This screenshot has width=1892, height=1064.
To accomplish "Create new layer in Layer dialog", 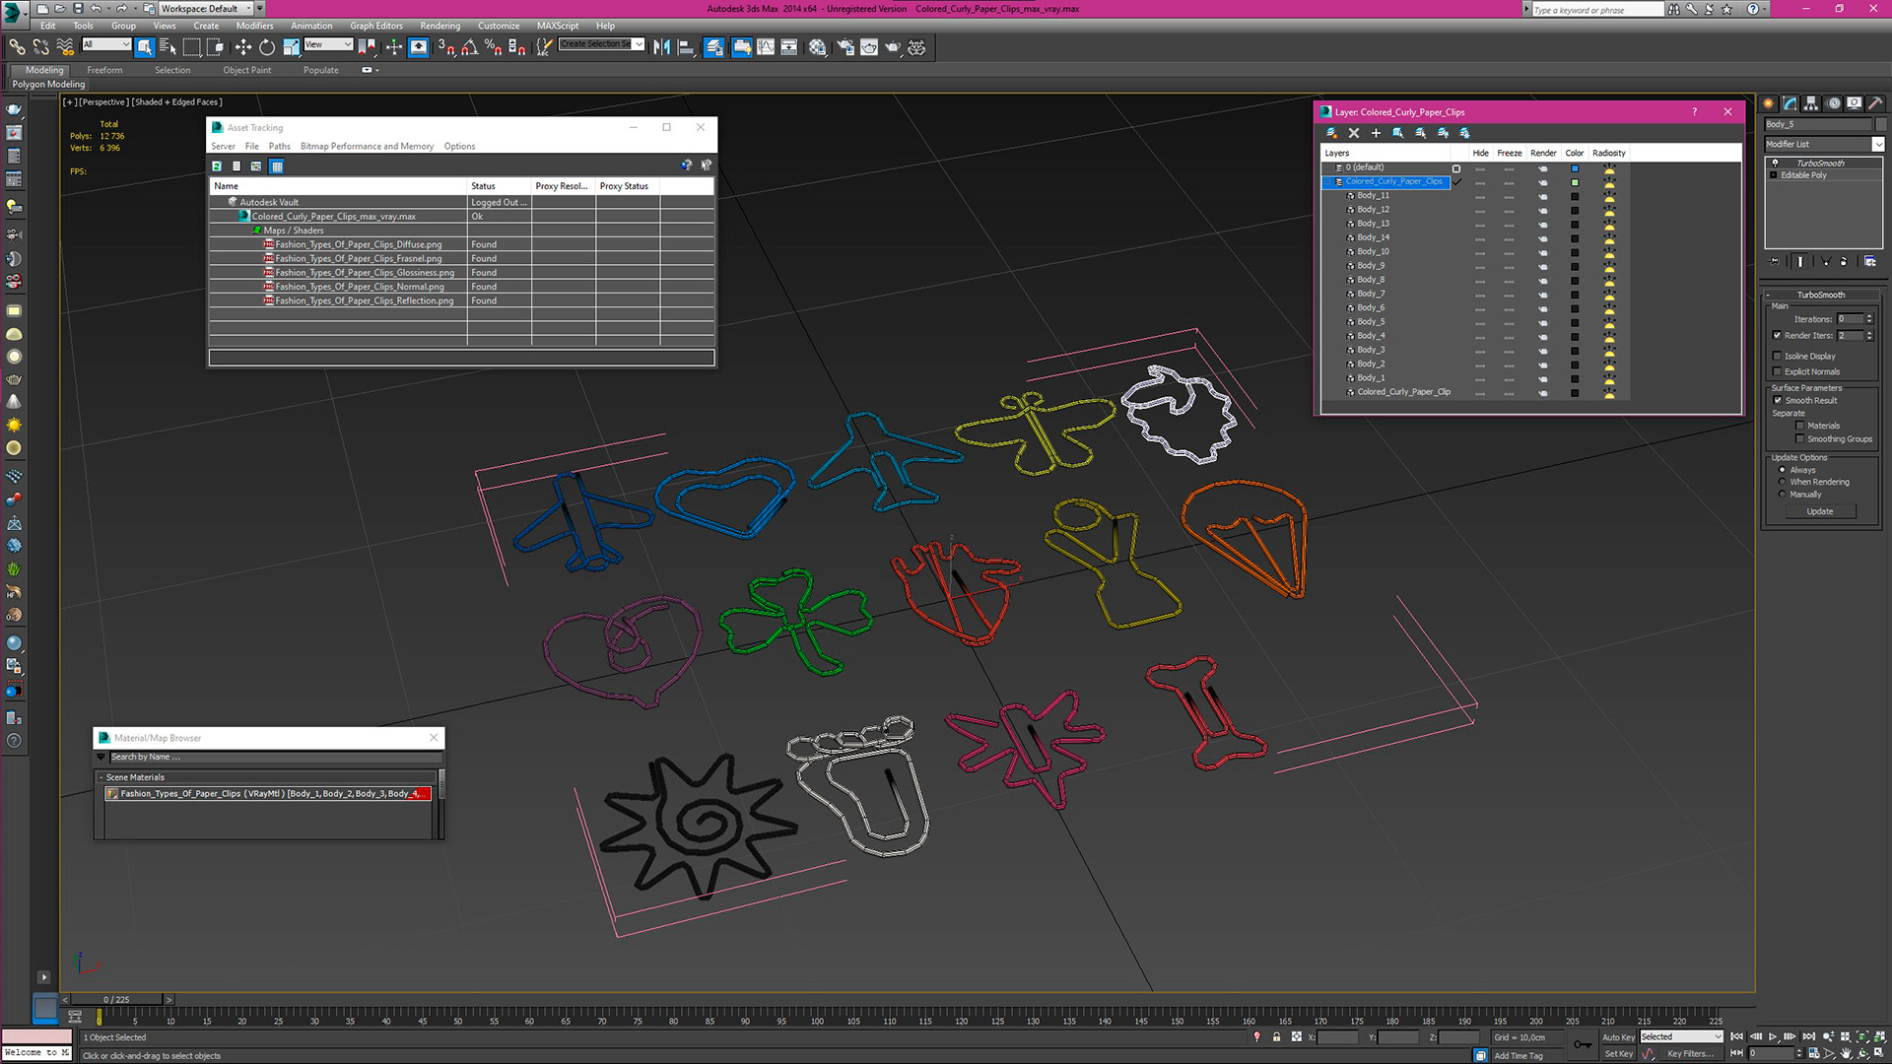I will (x=1331, y=133).
